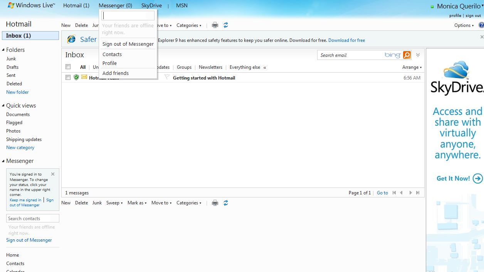Image resolution: width=484 pixels, height=272 pixels.
Task: Click the Download for free link
Action: pyautogui.click(x=346, y=40)
